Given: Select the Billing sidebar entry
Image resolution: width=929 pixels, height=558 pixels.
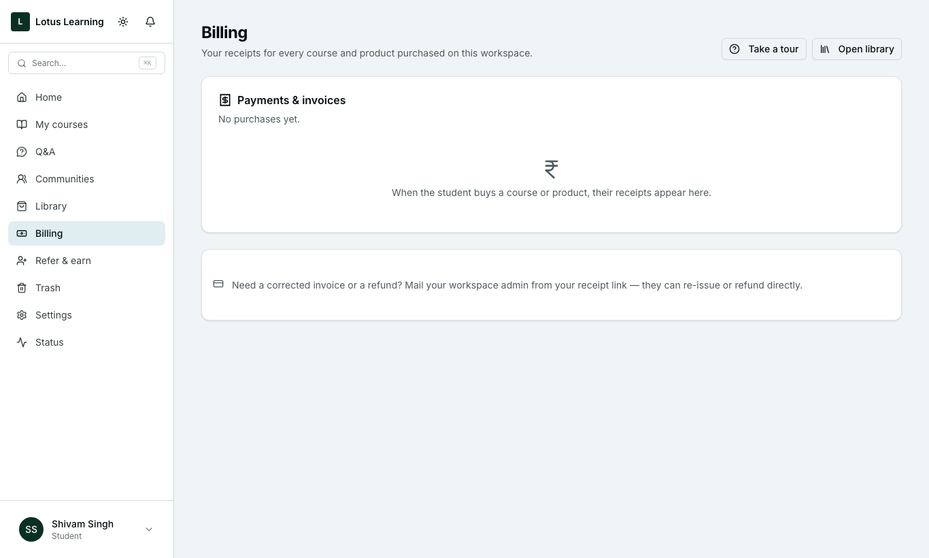Looking at the screenshot, I should [x=86, y=233].
